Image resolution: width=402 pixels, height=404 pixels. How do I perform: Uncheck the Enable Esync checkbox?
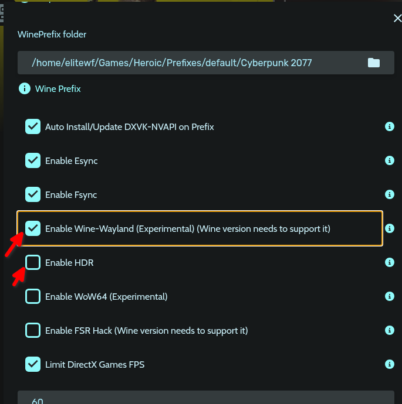pos(33,160)
